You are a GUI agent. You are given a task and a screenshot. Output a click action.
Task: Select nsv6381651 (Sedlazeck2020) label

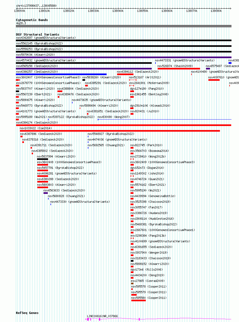click(x=108, y=111)
